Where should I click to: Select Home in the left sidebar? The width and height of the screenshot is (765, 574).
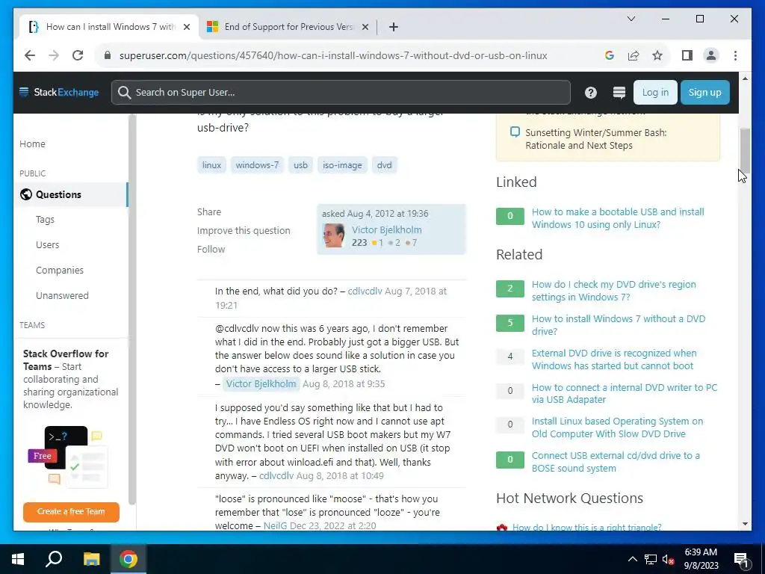pyautogui.click(x=32, y=144)
